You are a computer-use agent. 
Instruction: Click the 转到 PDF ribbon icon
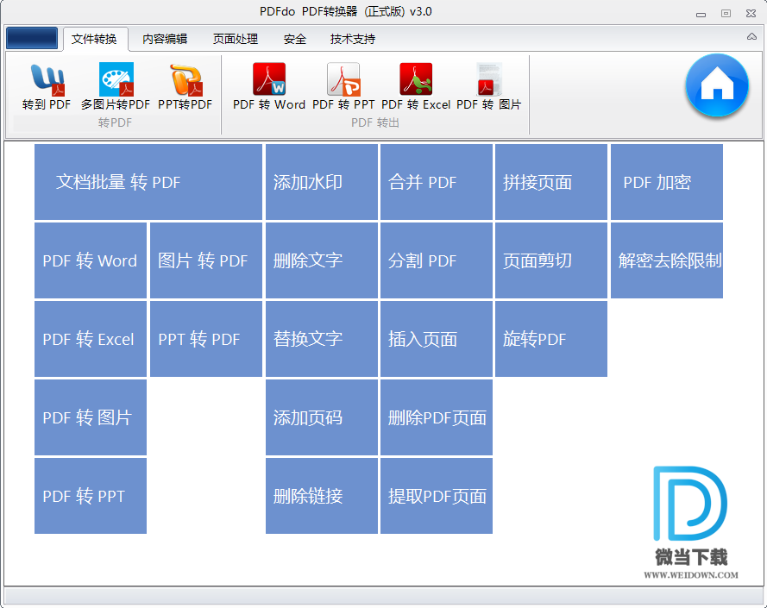47,87
